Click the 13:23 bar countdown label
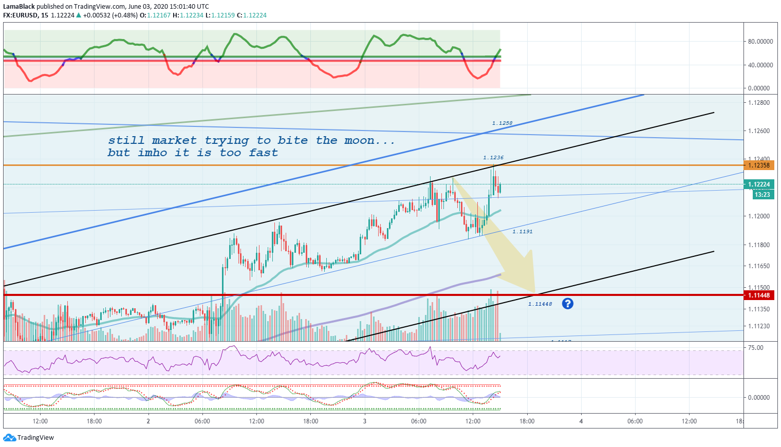 (x=763, y=194)
